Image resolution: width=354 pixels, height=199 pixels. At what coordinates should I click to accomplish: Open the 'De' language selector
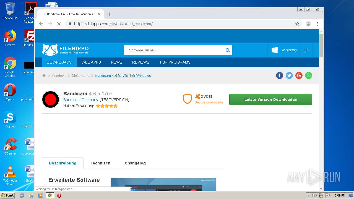click(x=306, y=50)
